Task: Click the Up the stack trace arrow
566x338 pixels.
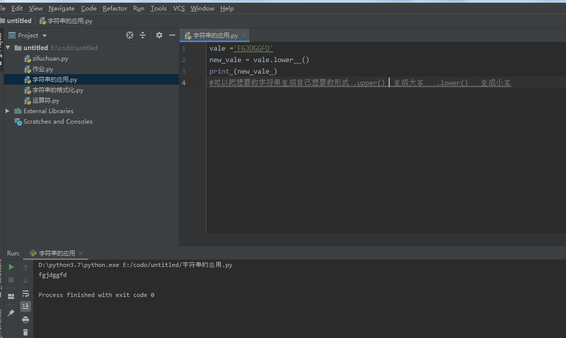Action: tap(25, 267)
